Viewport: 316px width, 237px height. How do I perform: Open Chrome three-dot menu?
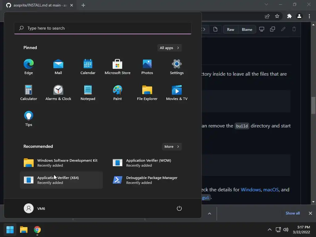309,16
